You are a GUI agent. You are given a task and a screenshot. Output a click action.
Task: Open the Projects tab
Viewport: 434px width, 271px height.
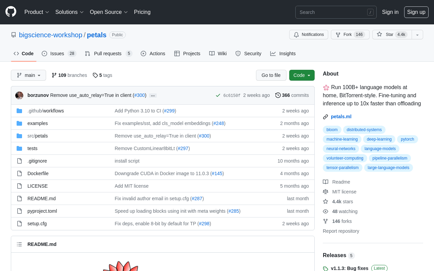pyautogui.click(x=187, y=54)
